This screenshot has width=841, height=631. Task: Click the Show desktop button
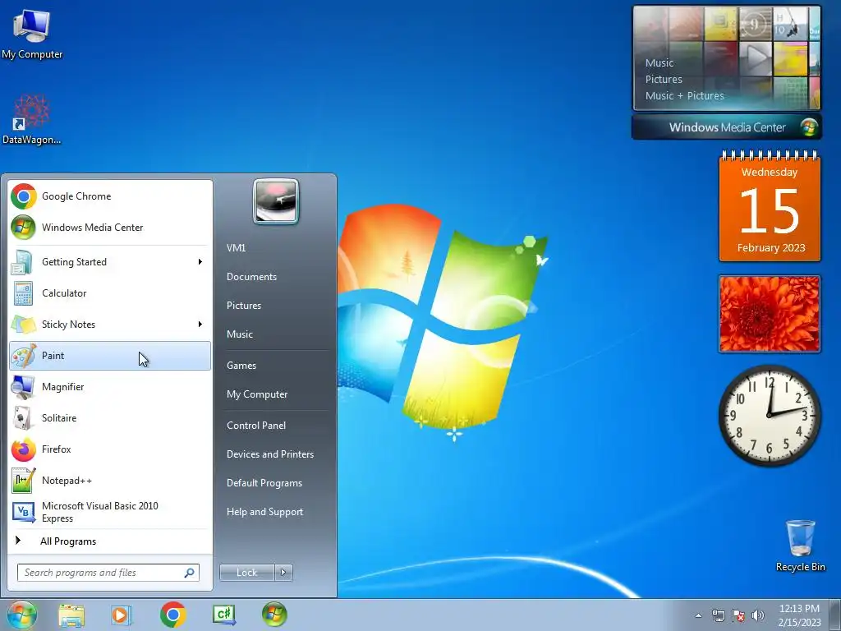835,615
